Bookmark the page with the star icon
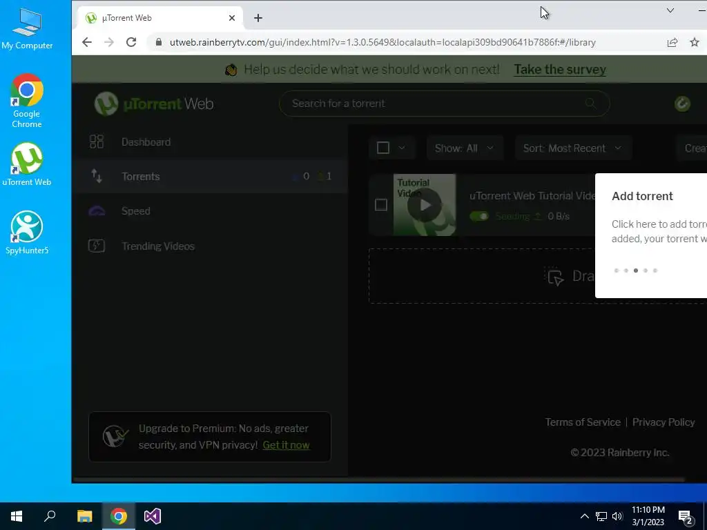This screenshot has height=530, width=707. pos(695,42)
